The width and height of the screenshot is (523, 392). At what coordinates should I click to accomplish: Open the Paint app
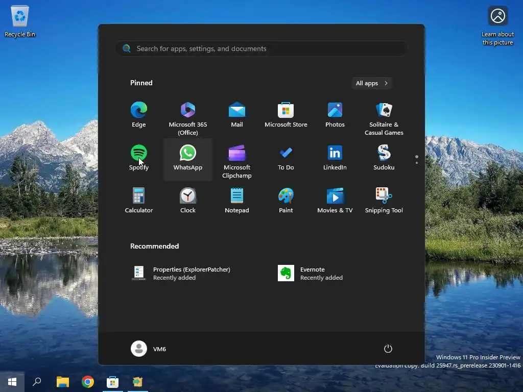(286, 201)
